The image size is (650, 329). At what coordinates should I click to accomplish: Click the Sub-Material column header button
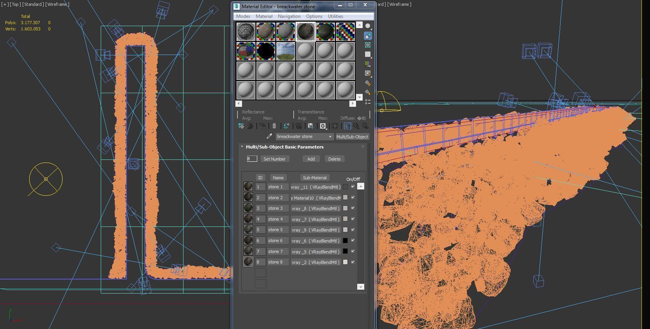[x=315, y=178]
